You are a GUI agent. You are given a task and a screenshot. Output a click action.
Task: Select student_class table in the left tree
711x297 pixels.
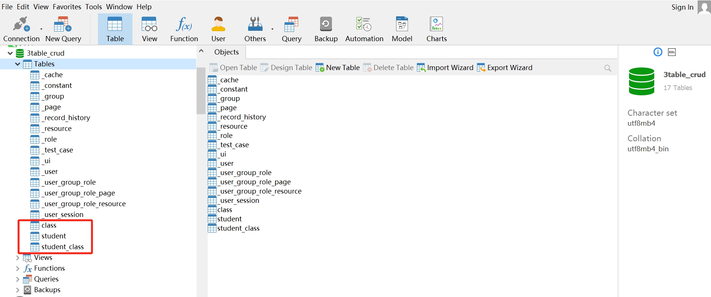coord(62,247)
